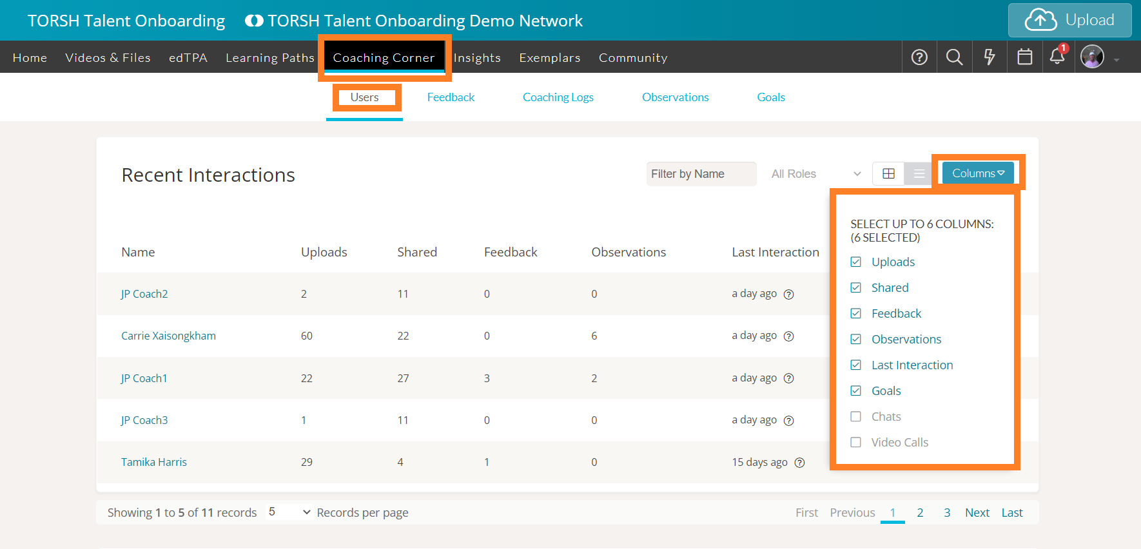
Task: Open the Columns dropdown button
Action: pos(978,173)
